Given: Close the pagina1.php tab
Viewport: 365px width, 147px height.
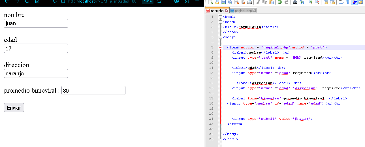Looking at the screenshot, I should 254,10.
